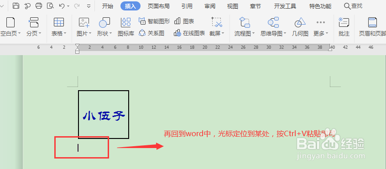Click the 表格 table icon
The height and width of the screenshot is (169, 386).
tap(59, 22)
